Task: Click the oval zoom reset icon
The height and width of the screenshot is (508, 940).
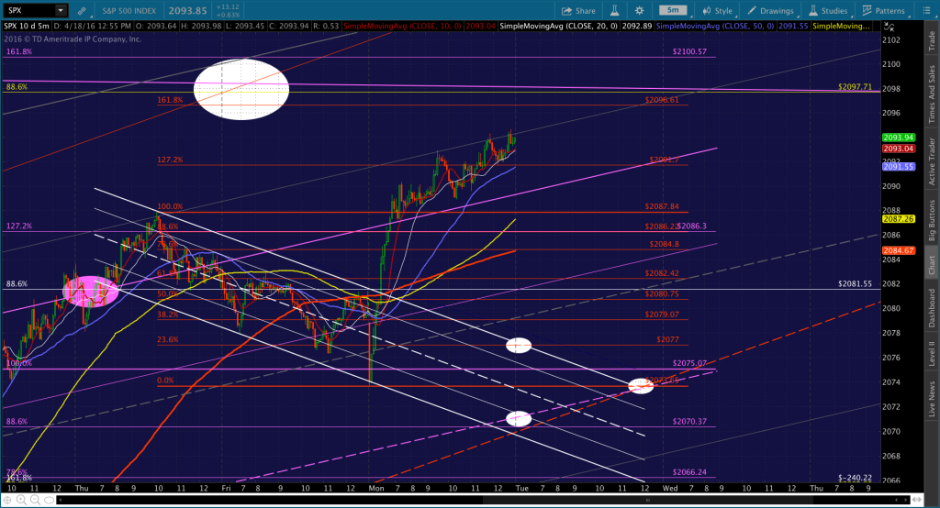Action: click(x=48, y=500)
